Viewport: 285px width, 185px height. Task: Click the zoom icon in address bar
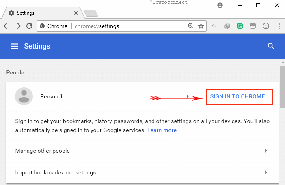coord(190,26)
